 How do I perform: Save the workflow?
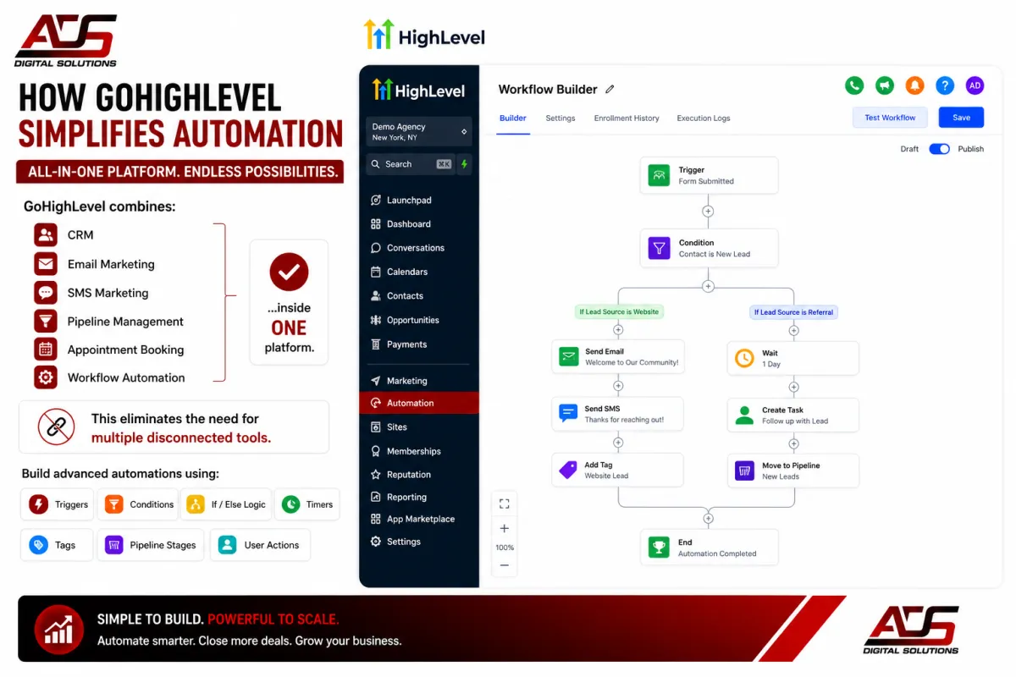pos(961,118)
